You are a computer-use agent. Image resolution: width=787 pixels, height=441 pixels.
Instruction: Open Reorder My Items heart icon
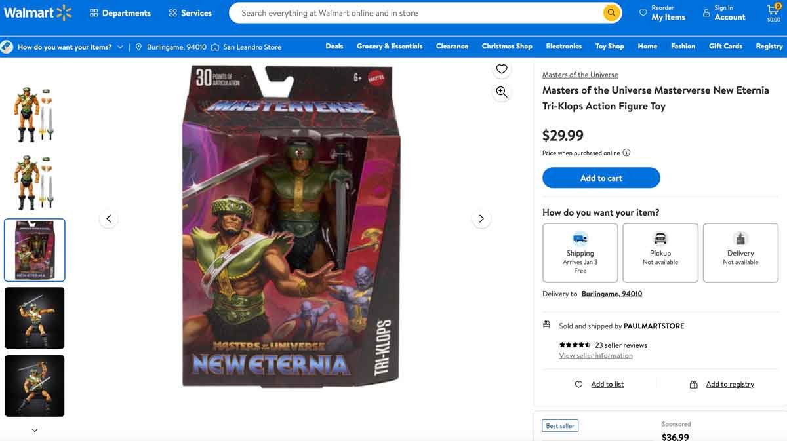pyautogui.click(x=643, y=12)
